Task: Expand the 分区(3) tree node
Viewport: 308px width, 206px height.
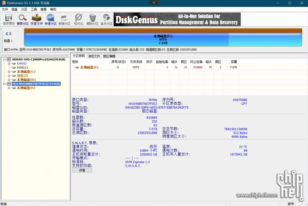Action: click(x=9, y=76)
